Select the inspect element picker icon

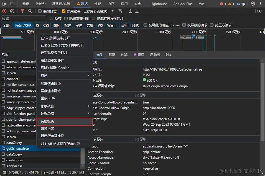4,4
